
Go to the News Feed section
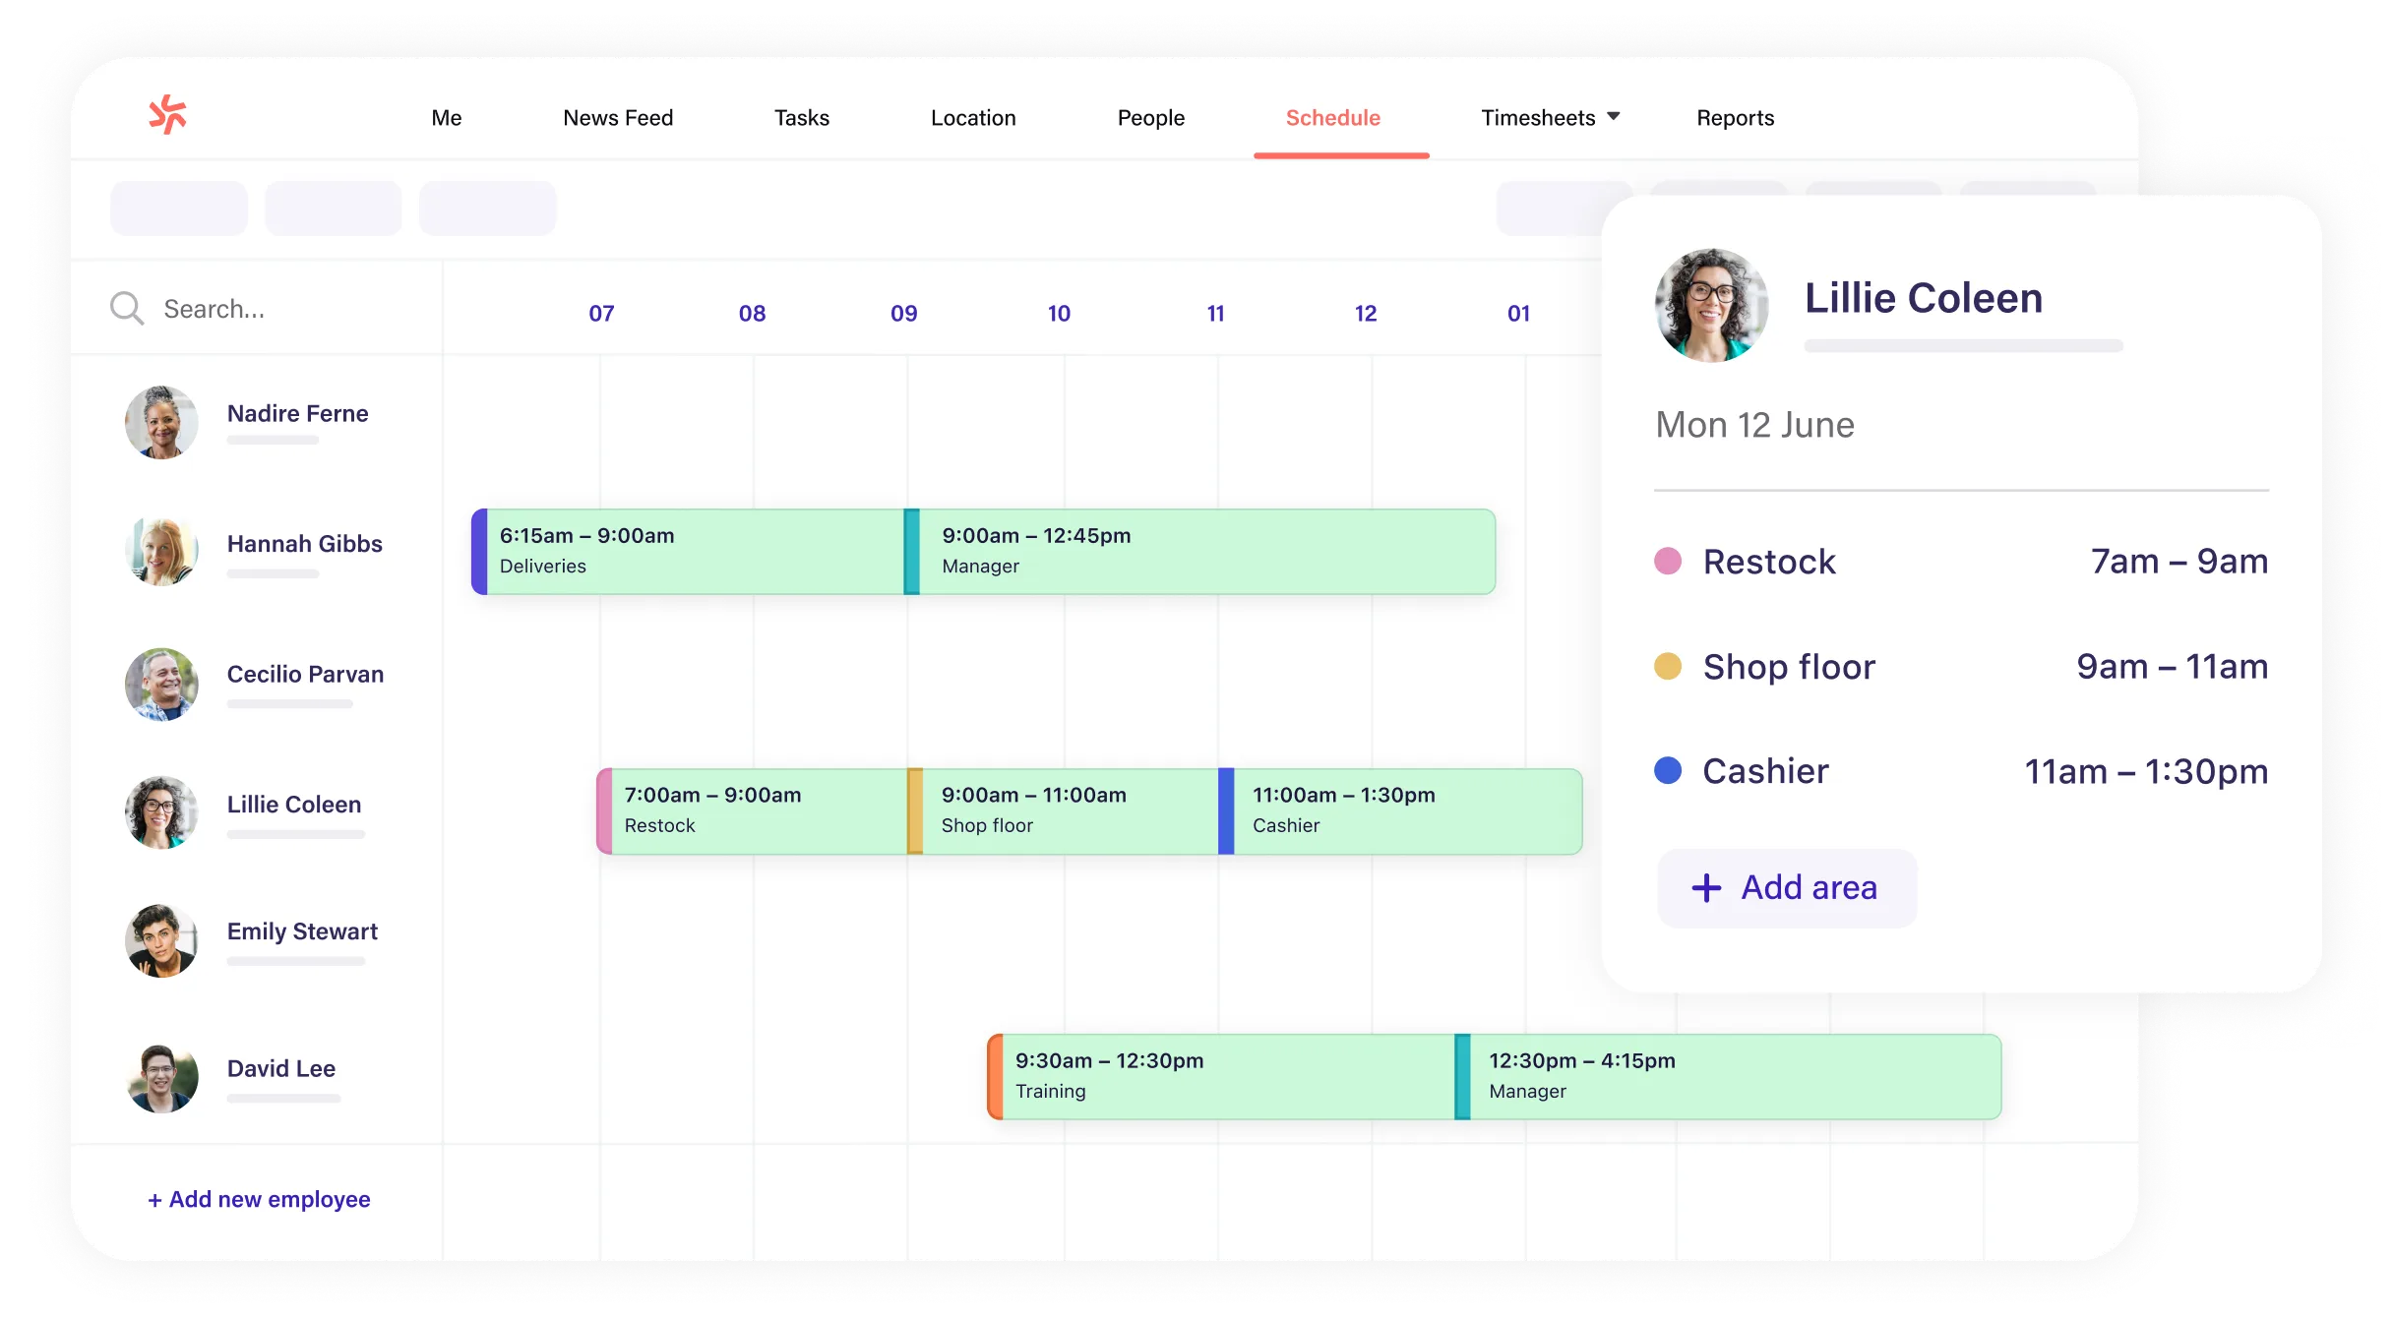pyautogui.click(x=618, y=117)
